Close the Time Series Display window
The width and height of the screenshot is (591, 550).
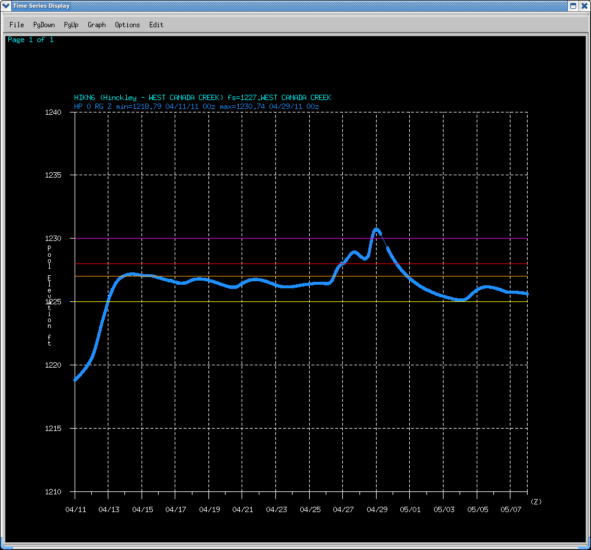click(584, 6)
